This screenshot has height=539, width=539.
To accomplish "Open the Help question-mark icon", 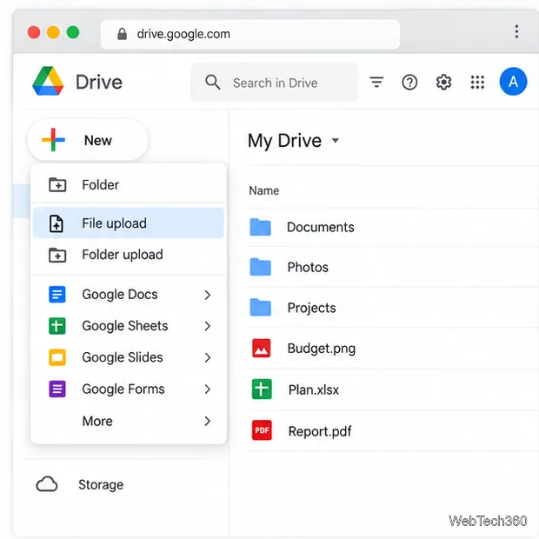I will (409, 83).
